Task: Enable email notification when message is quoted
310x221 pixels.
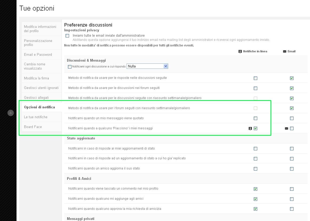Action: 292,118
